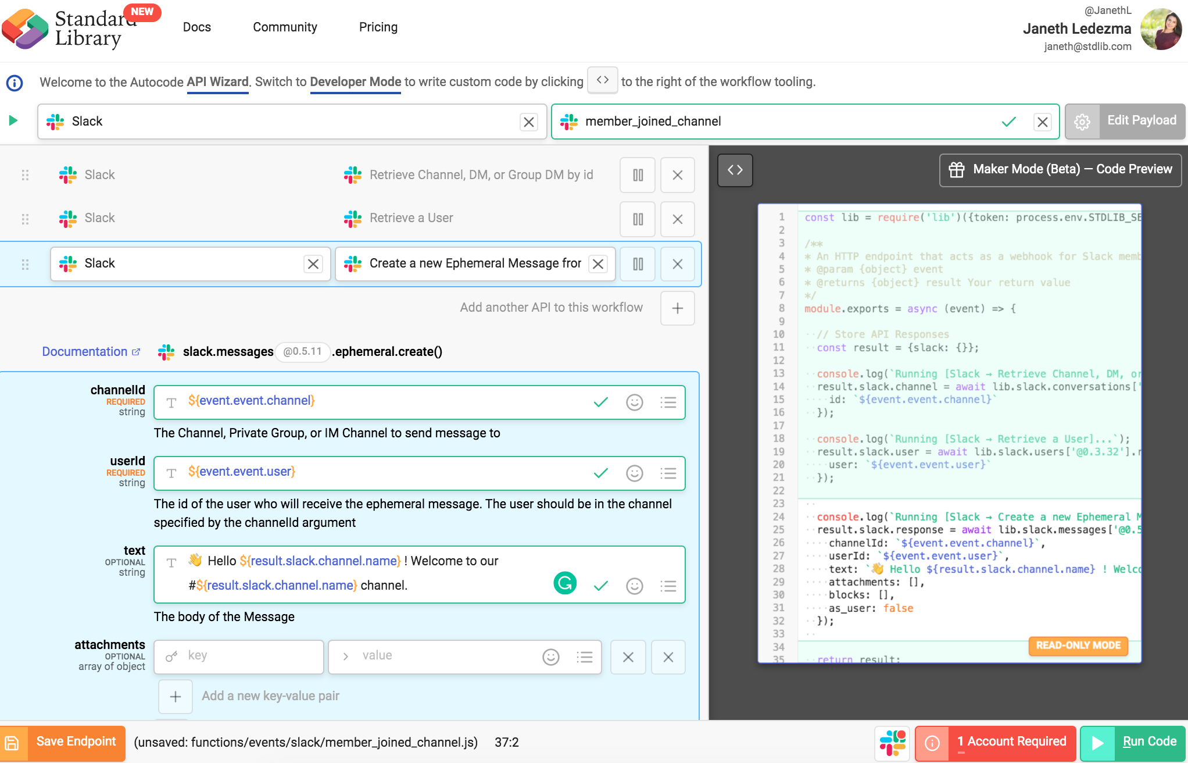Open variable list for channelId field
This screenshot has width=1188, height=763.
click(x=668, y=402)
